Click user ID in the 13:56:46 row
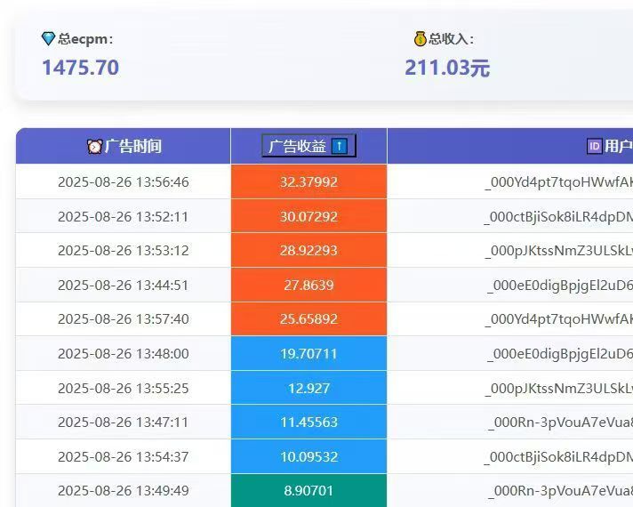Image resolution: width=633 pixels, height=507 pixels. click(558, 182)
